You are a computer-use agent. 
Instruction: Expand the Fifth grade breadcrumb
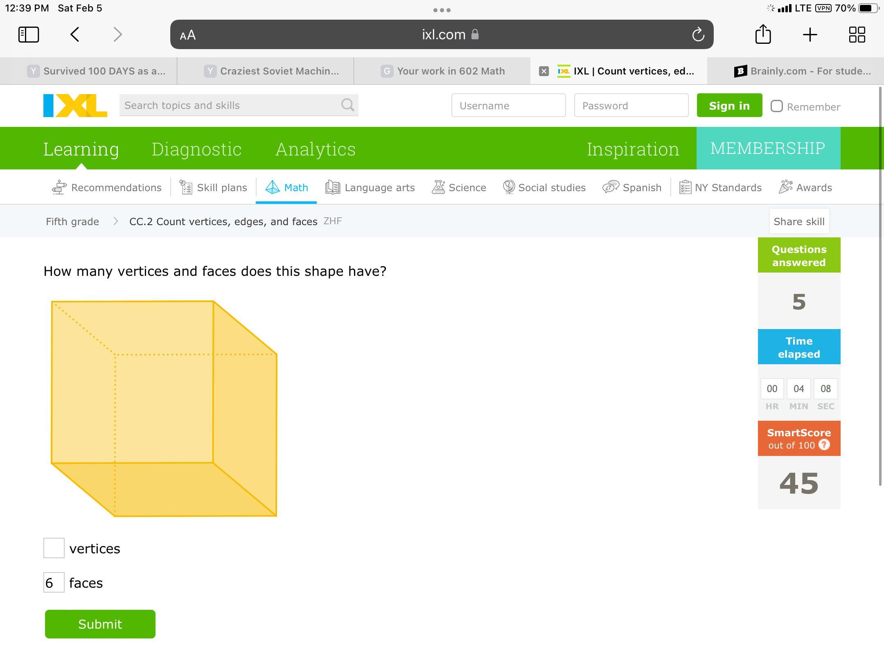[72, 221]
